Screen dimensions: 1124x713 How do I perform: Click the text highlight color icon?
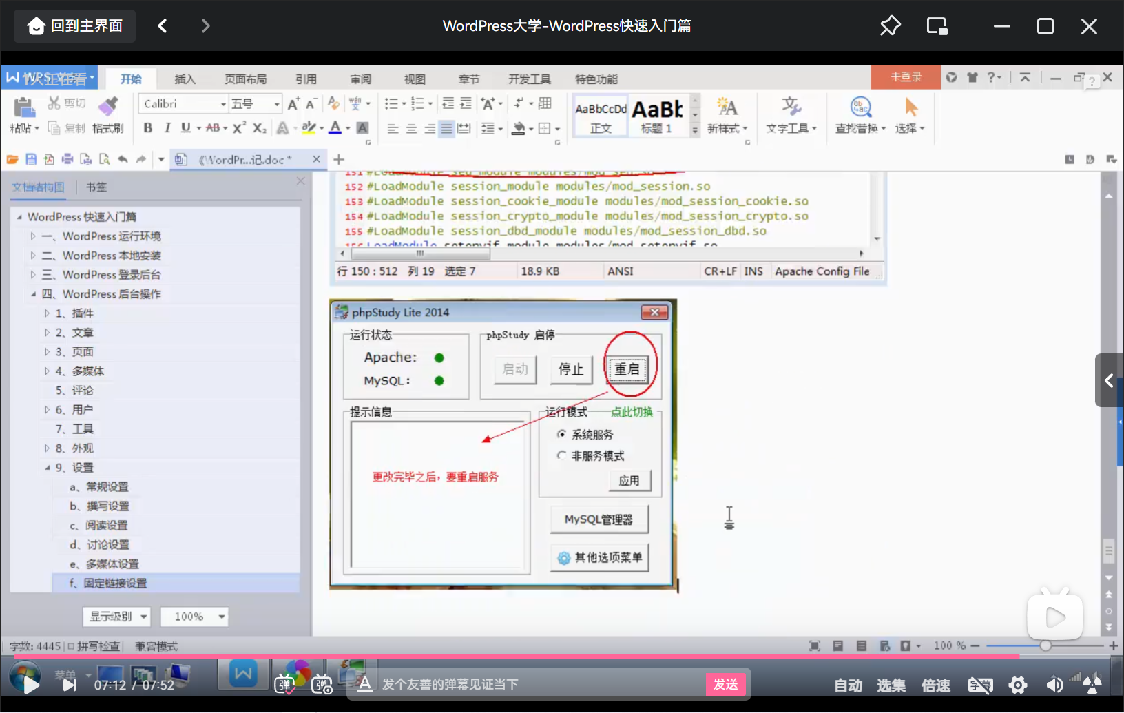309,127
